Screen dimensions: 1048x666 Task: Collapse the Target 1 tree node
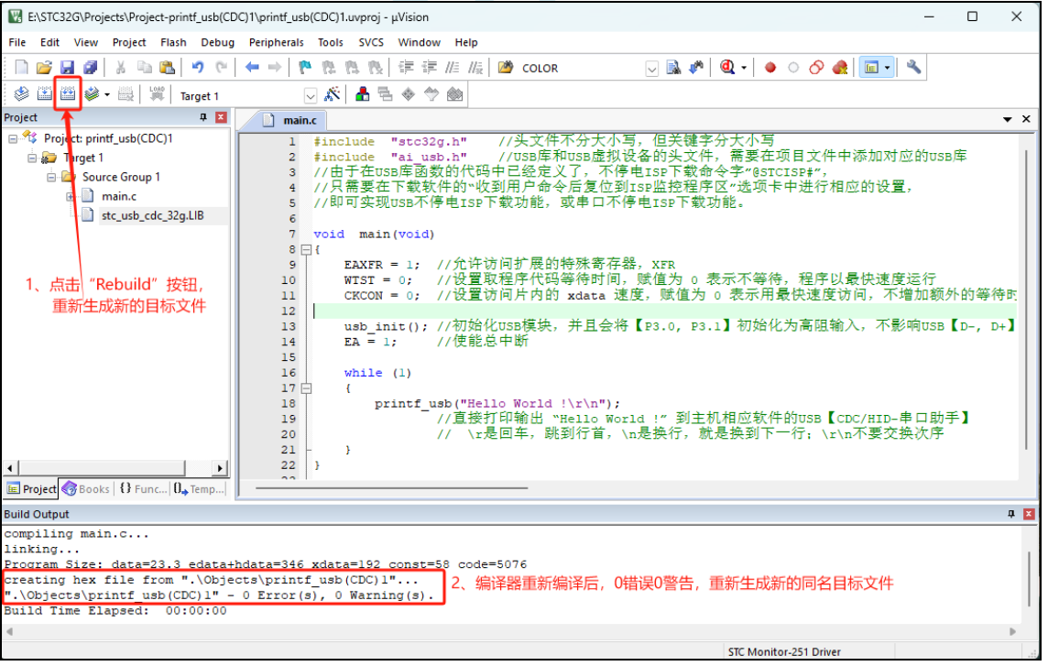(x=32, y=158)
